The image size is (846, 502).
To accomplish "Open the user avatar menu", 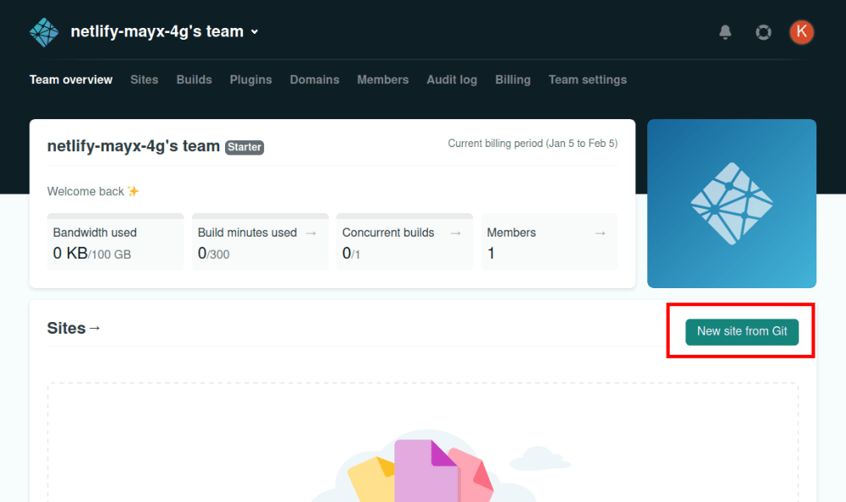I will (x=801, y=31).
